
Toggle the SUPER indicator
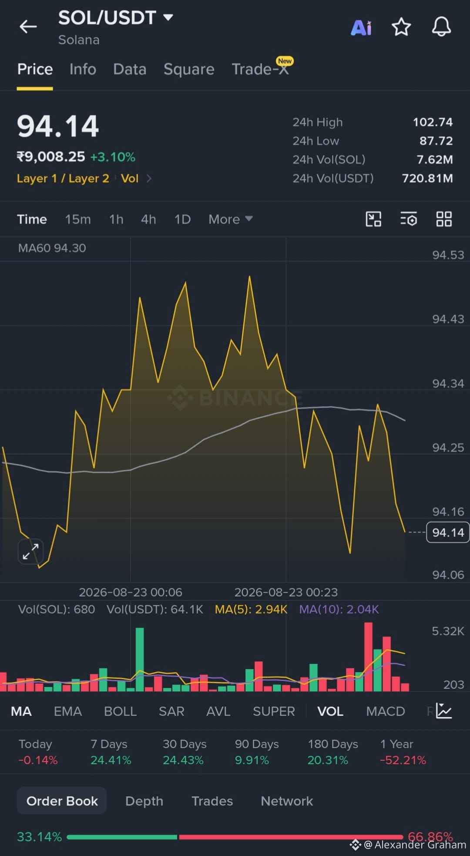click(x=274, y=711)
